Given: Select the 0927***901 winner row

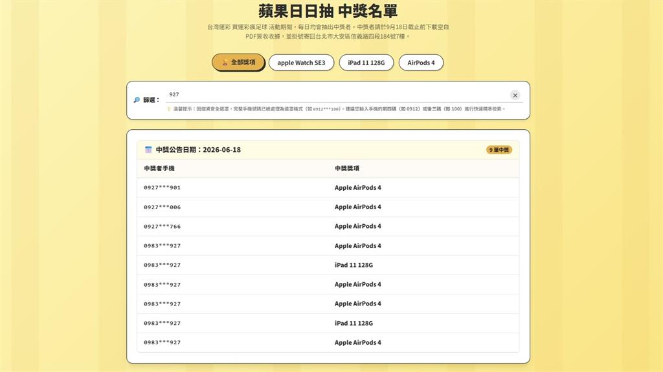Looking at the screenshot, I should coord(328,188).
